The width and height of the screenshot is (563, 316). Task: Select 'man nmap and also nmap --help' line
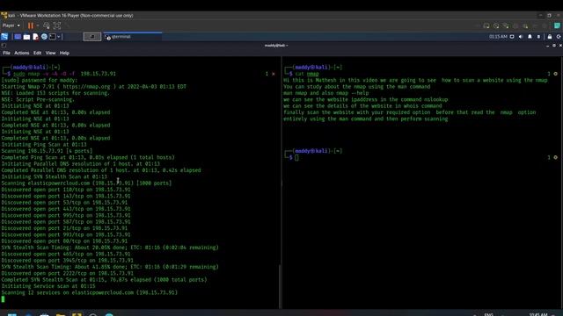click(326, 93)
